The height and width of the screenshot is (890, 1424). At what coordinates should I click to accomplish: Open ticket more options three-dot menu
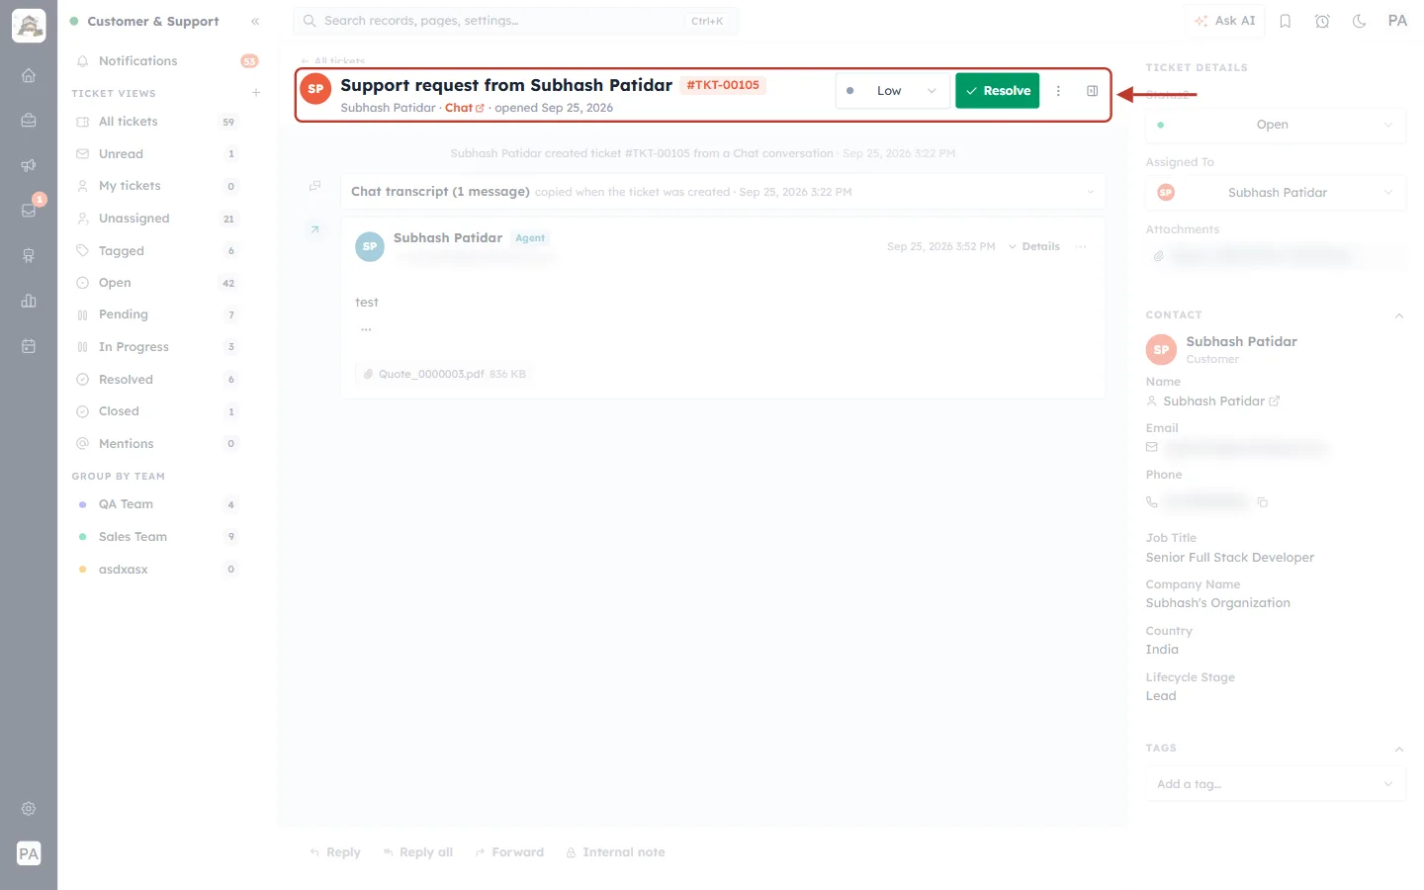click(1058, 91)
